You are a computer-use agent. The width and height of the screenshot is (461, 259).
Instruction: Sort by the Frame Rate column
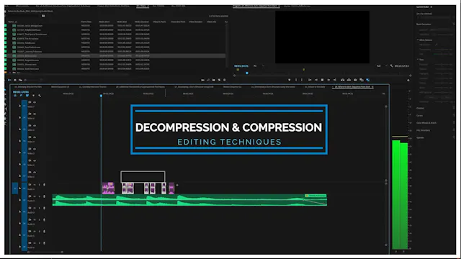coord(86,22)
